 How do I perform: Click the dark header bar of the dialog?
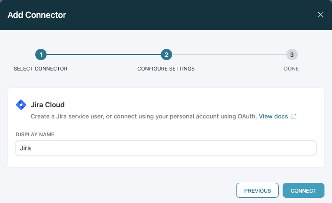point(188,15)
